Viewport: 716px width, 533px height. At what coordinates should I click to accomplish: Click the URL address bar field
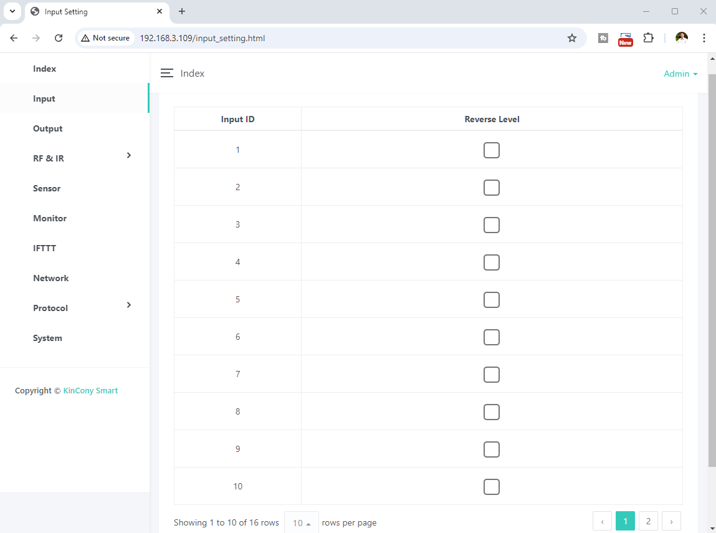(x=349, y=38)
